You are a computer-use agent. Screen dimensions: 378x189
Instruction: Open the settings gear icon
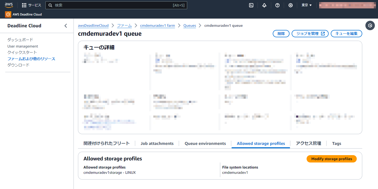coord(291,5)
